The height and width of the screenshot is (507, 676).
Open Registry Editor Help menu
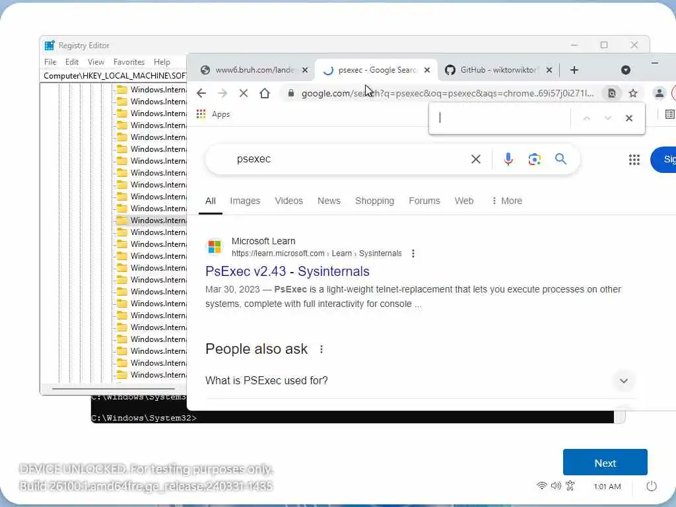[x=162, y=62]
